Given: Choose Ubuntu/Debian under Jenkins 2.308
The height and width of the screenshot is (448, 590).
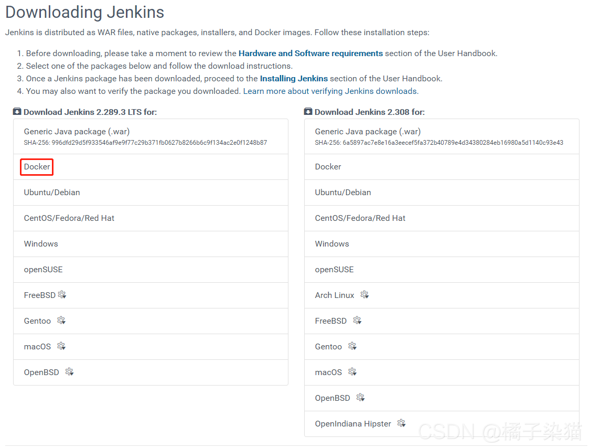Looking at the screenshot, I should [442, 193].
